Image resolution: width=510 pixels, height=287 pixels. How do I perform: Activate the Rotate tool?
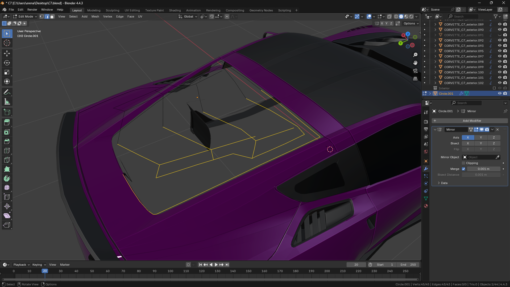(x=7, y=63)
